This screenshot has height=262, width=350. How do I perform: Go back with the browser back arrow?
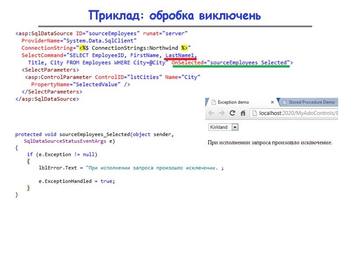(211, 113)
